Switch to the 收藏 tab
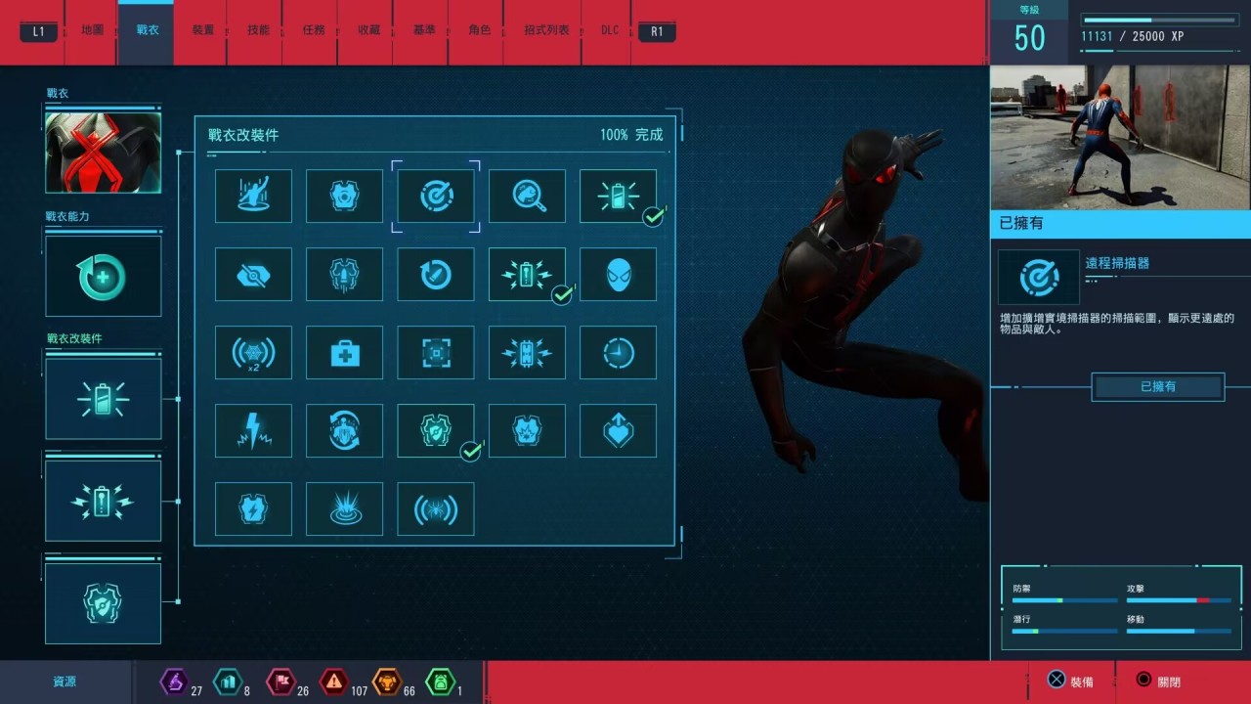Image resolution: width=1251 pixels, height=704 pixels. [368, 30]
